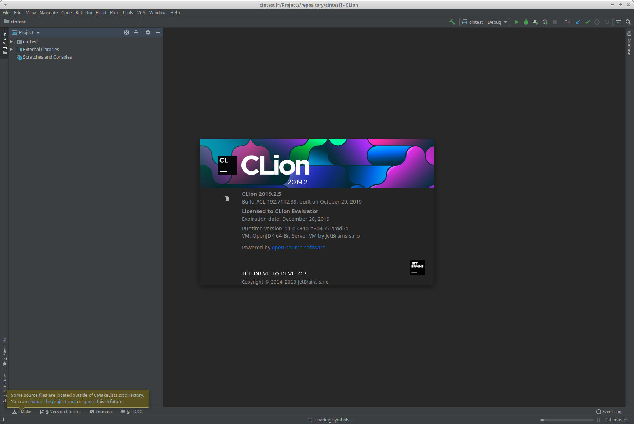Click ignore link in notification
Image resolution: width=634 pixels, height=424 pixels.
(89, 402)
